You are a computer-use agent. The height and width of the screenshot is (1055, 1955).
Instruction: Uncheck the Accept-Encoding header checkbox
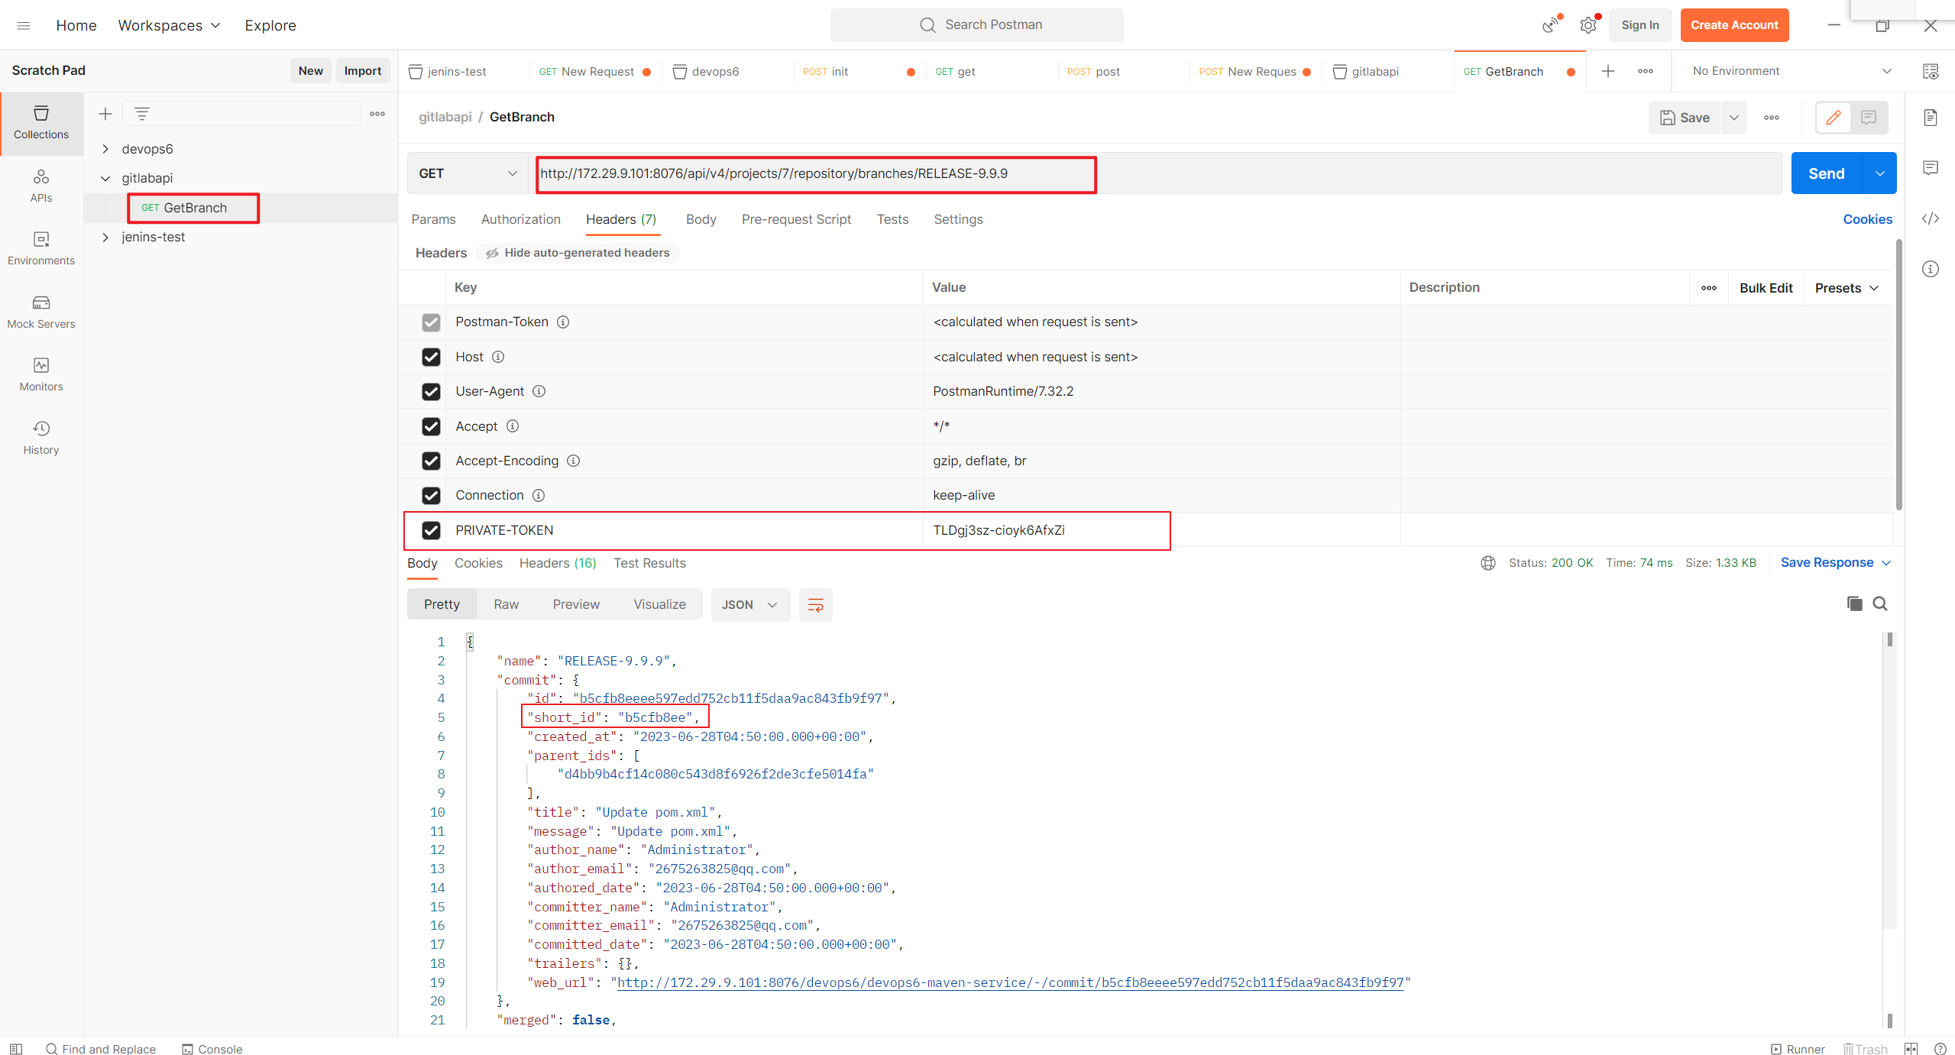pyautogui.click(x=431, y=461)
